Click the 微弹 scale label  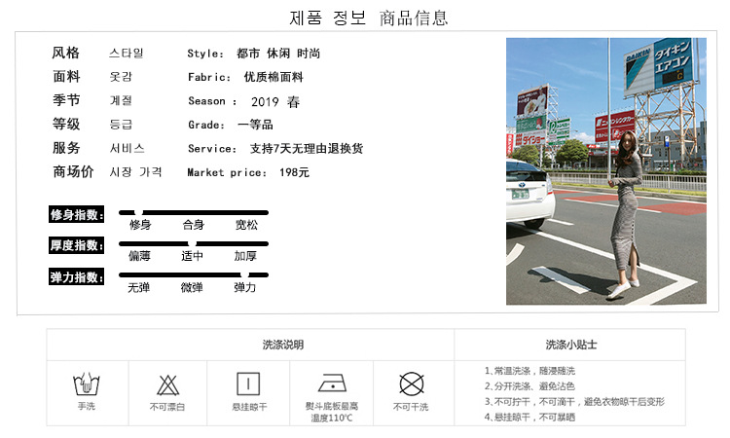point(192,288)
